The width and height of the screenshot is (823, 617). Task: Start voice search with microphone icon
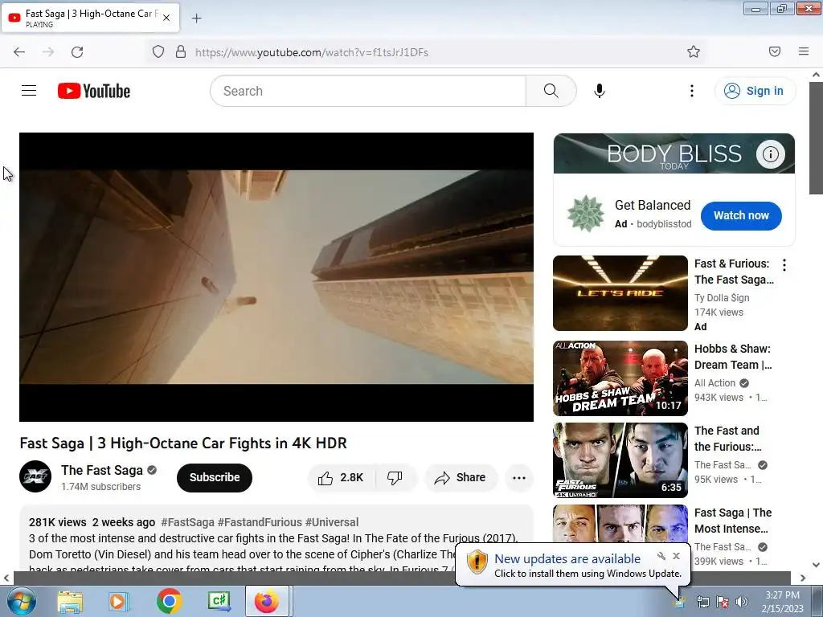599,91
